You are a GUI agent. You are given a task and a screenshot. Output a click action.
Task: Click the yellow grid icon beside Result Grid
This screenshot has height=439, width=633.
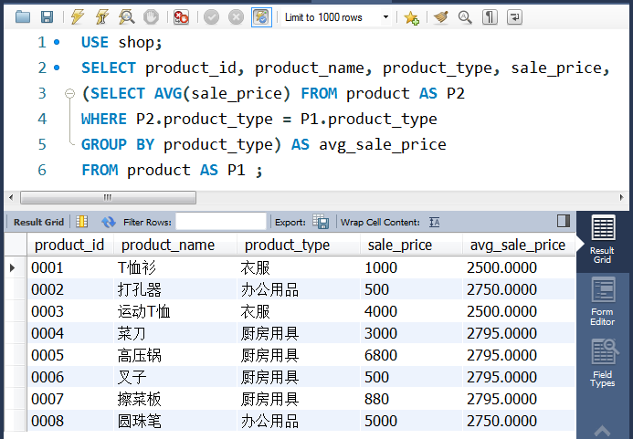(82, 222)
